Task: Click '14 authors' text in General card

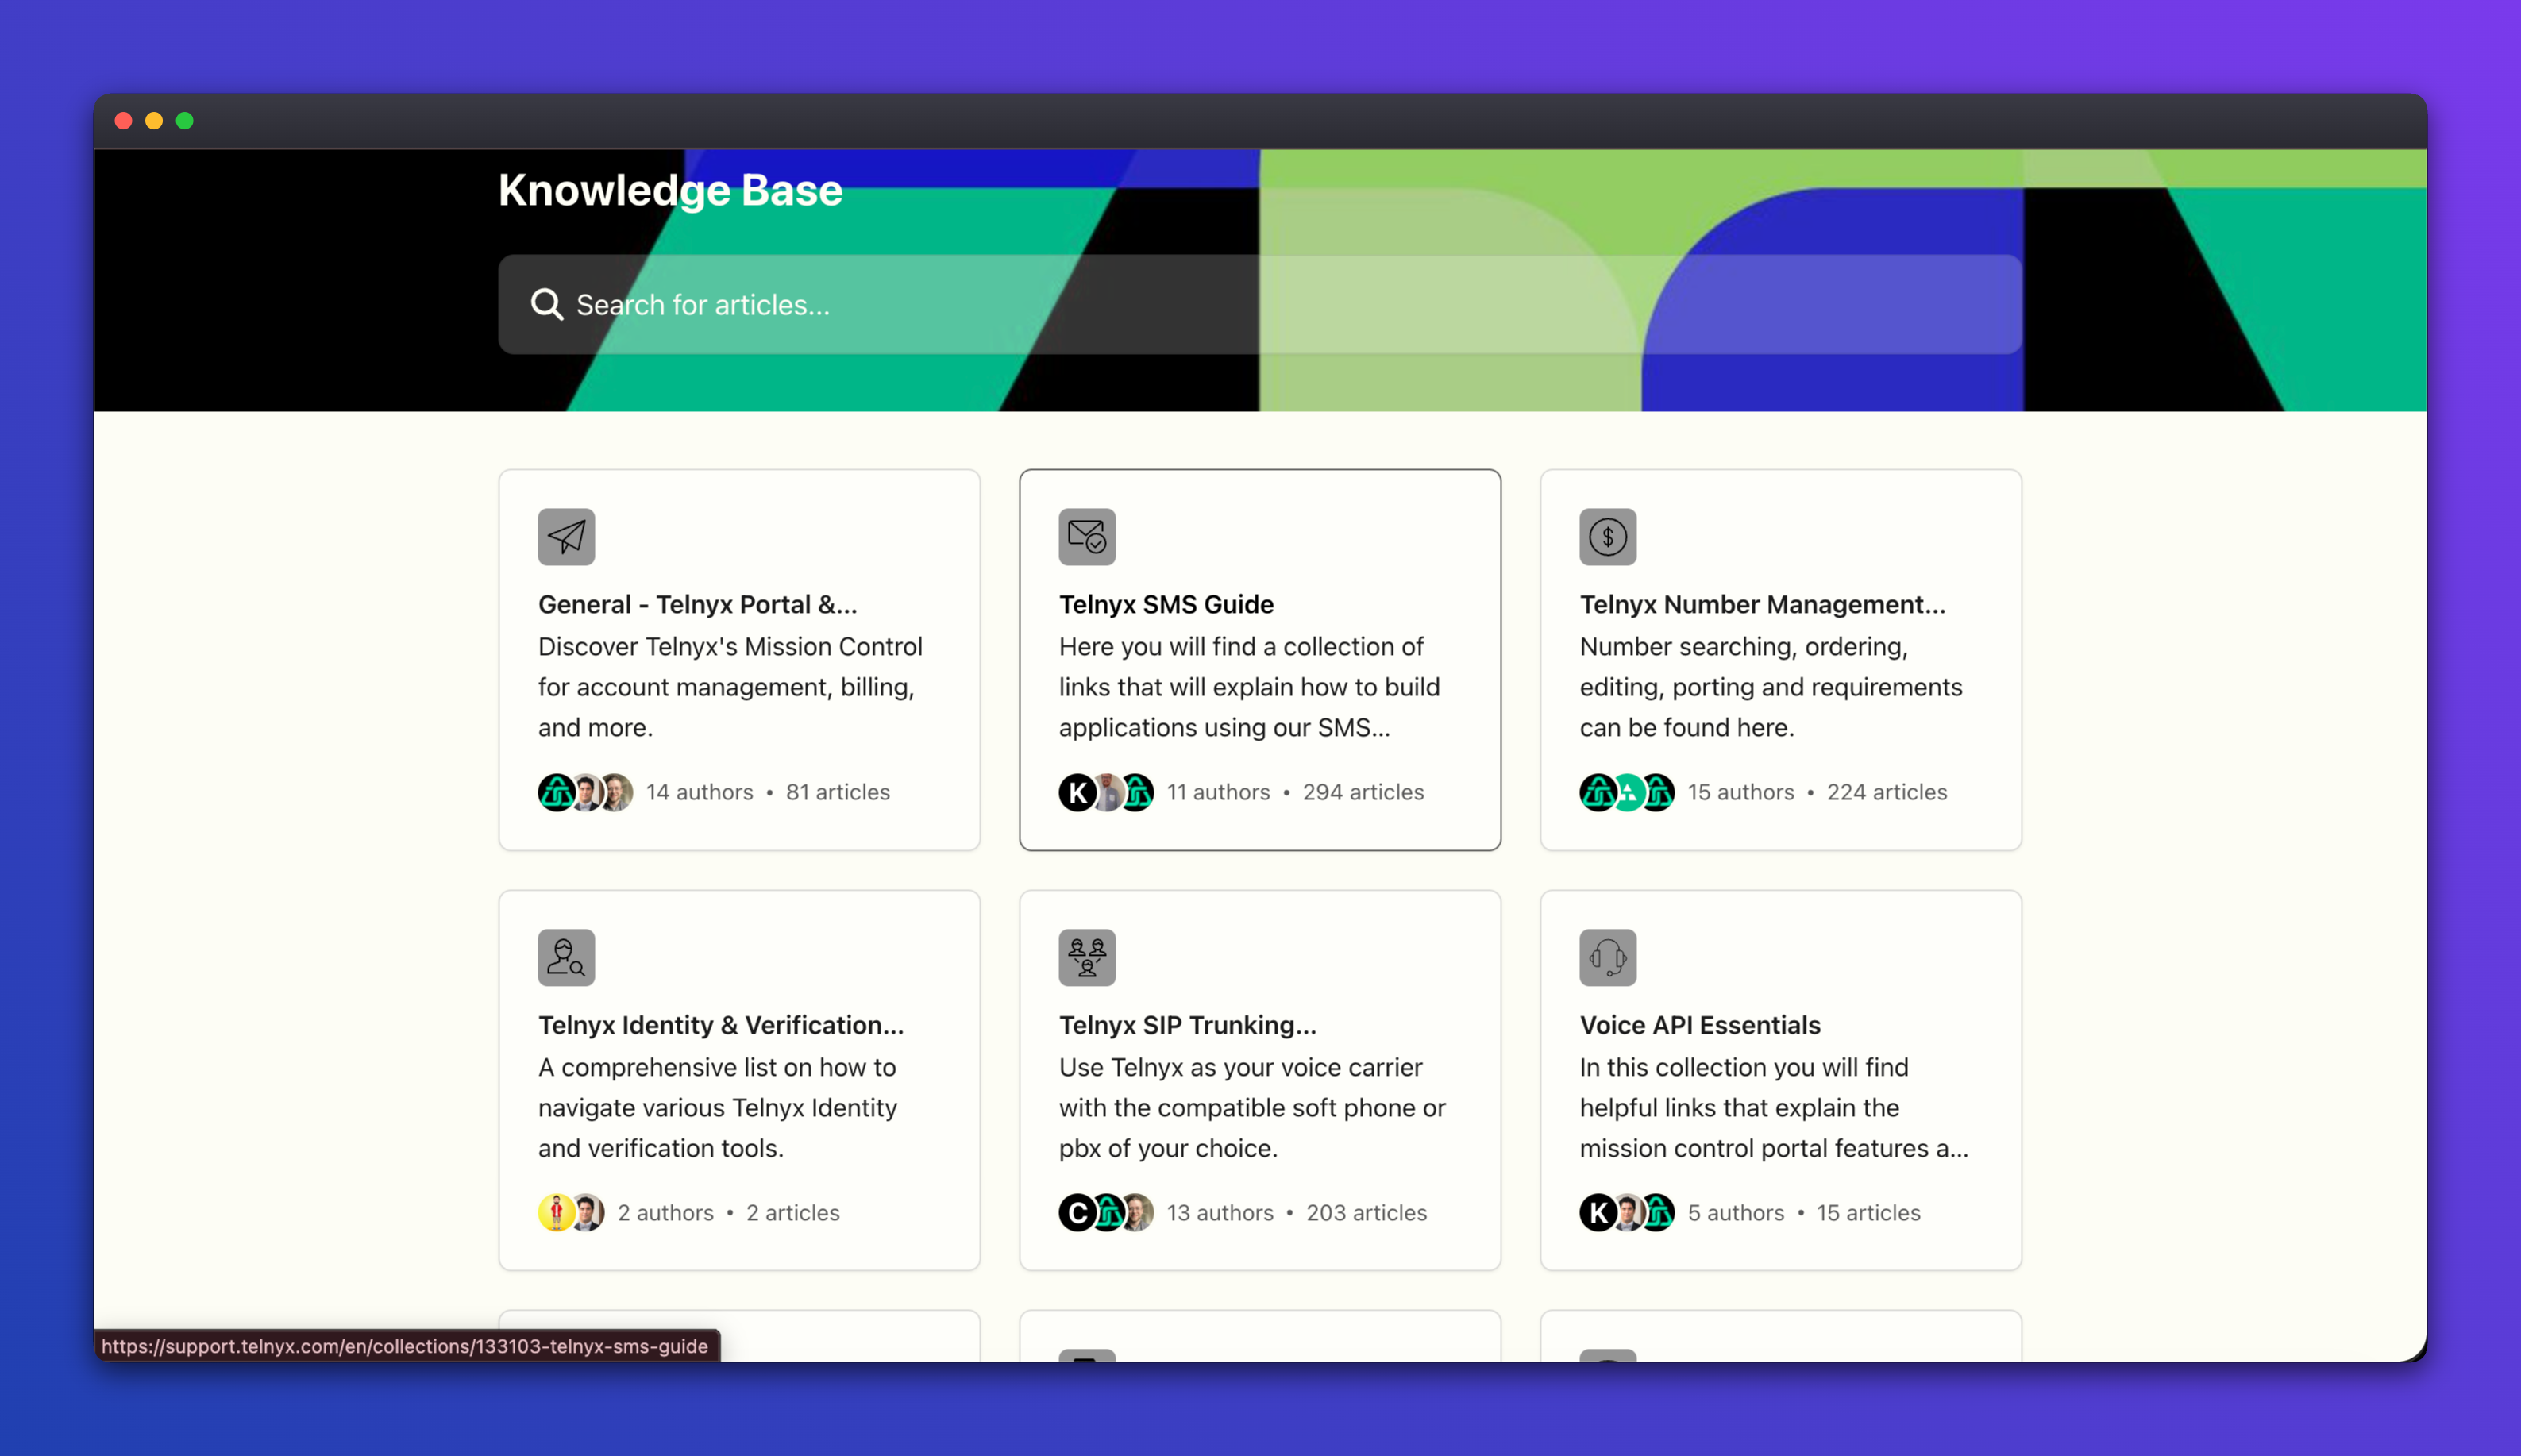Action: point(699,792)
